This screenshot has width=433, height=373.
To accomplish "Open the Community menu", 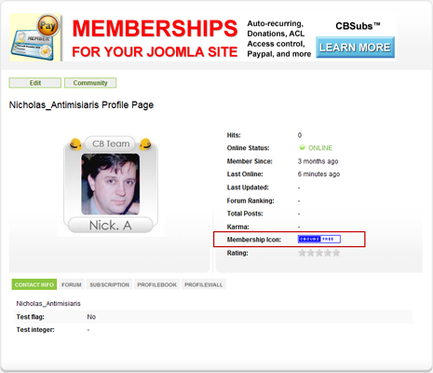I will [90, 83].
